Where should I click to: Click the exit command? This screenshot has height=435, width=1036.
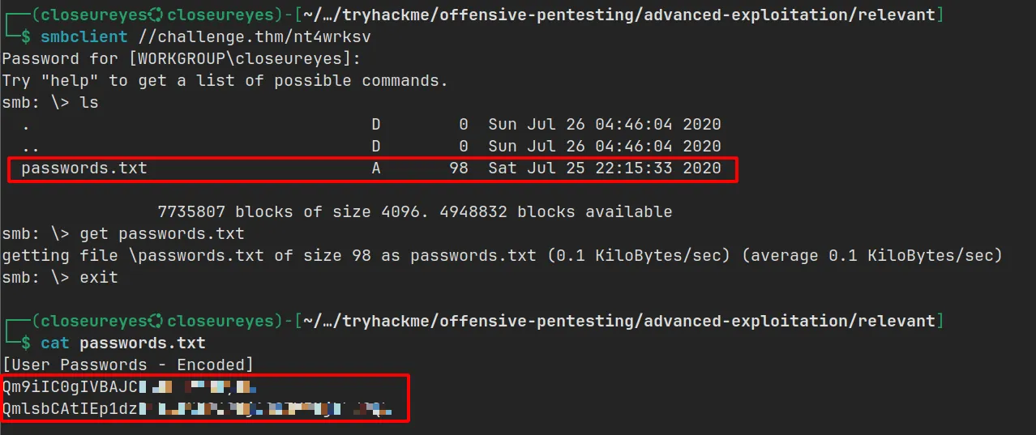point(99,278)
